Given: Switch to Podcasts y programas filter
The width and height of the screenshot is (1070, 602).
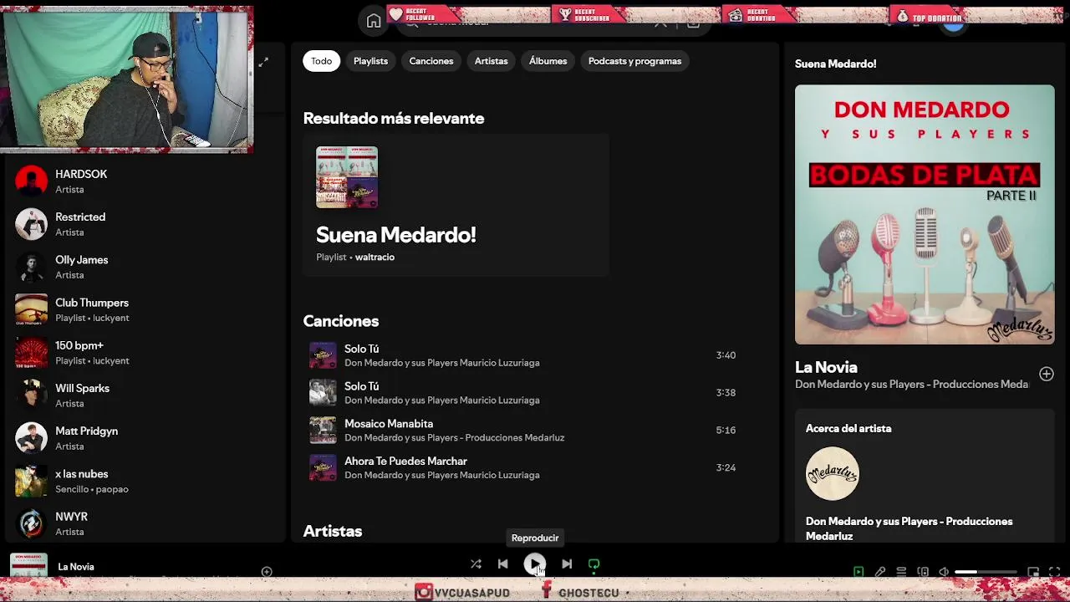Looking at the screenshot, I should (634, 61).
